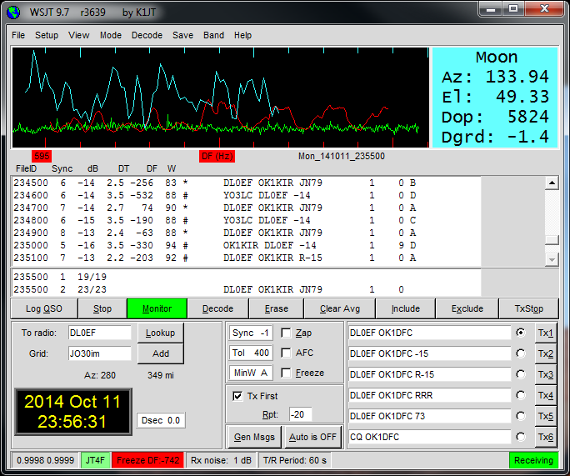570x476 pixels.
Task: Enable the Zap checkbox
Action: click(287, 333)
